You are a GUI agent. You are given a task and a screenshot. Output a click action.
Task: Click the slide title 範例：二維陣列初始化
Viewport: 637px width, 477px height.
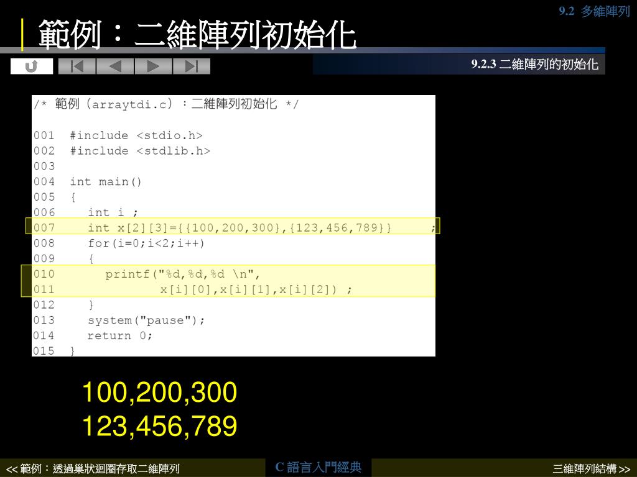click(197, 35)
